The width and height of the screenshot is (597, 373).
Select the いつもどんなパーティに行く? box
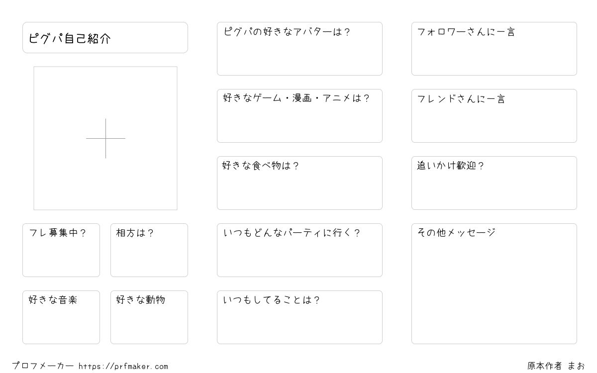click(299, 250)
